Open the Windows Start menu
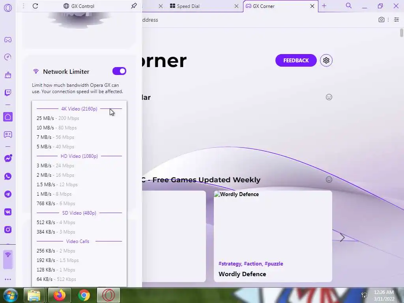The height and width of the screenshot is (303, 404). click(x=10, y=295)
